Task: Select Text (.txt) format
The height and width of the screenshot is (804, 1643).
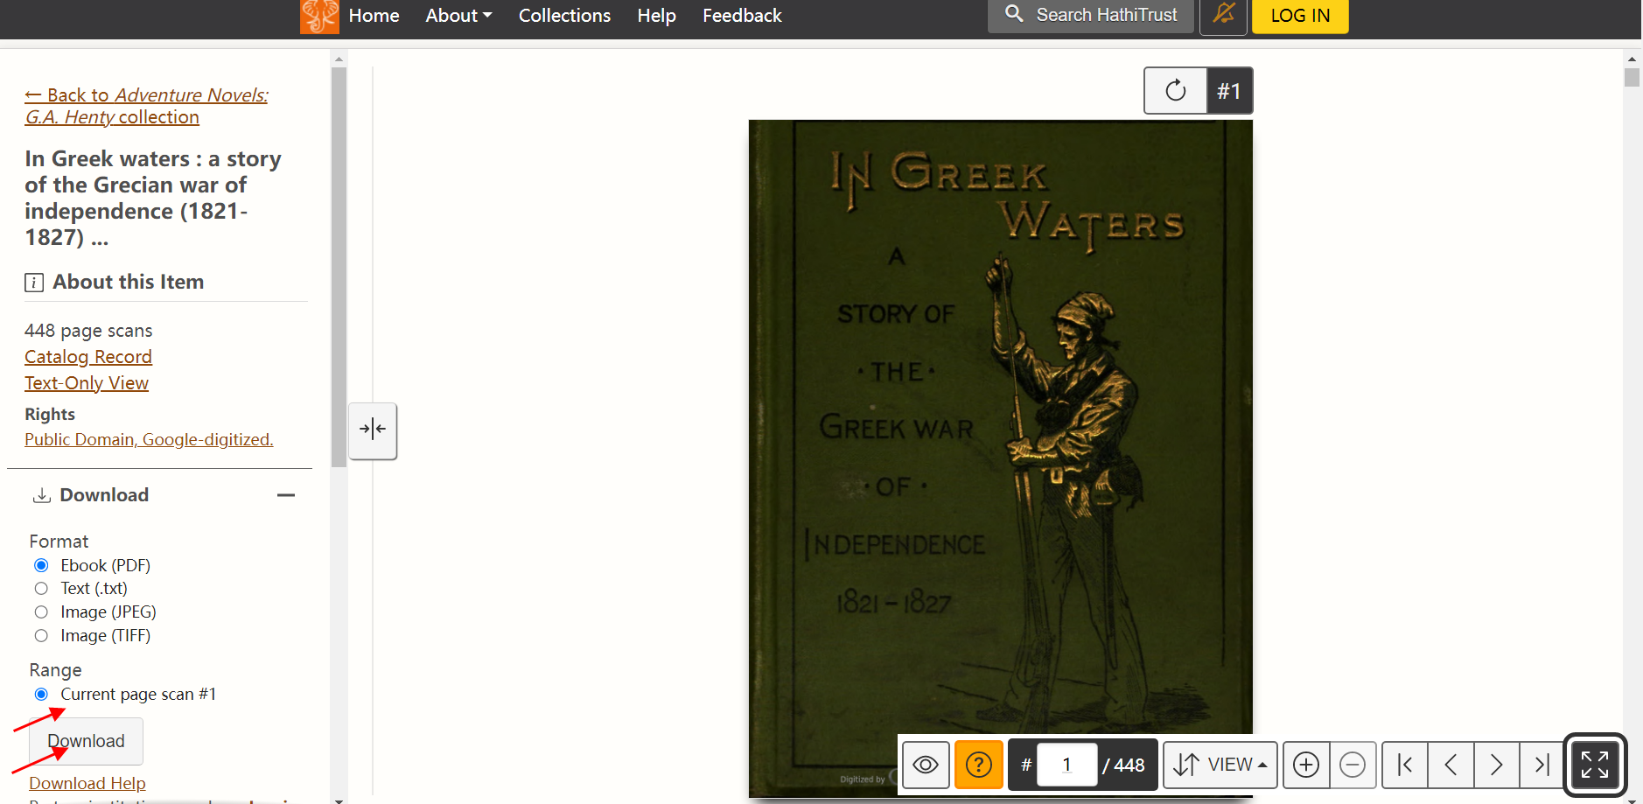Action: click(41, 588)
